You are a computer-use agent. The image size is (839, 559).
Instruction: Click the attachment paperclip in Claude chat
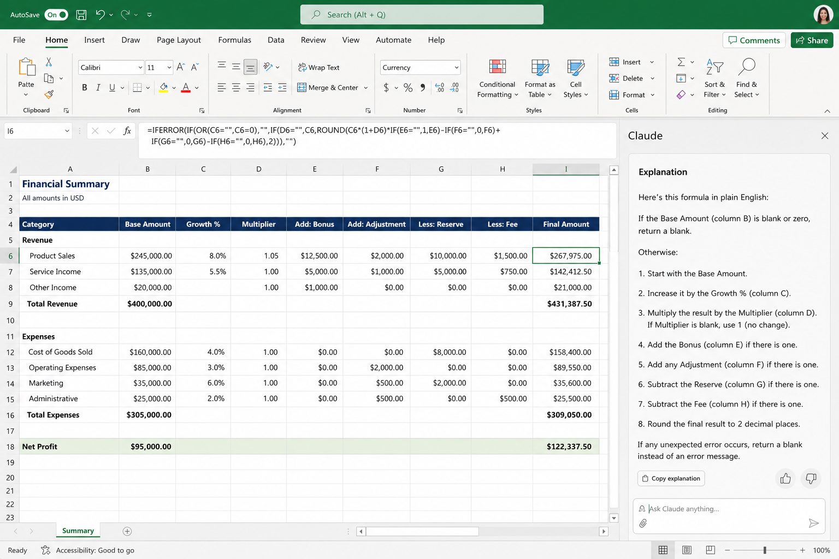(x=643, y=524)
